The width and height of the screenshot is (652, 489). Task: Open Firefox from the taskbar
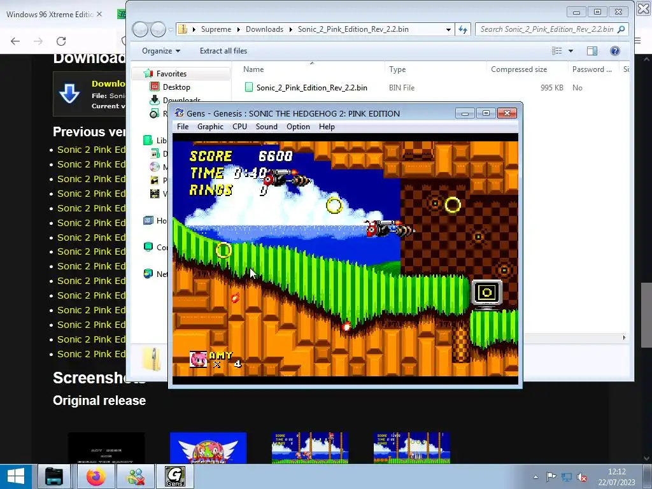[96, 476]
